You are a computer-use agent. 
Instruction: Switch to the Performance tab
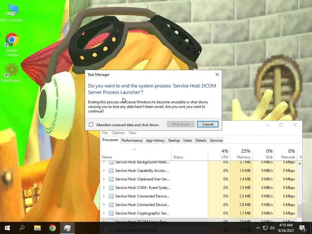(132, 140)
